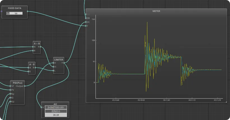This screenshot has width=230, height=120.
Task: Click the 控制指令 label field in AO node
Action: click(56, 111)
